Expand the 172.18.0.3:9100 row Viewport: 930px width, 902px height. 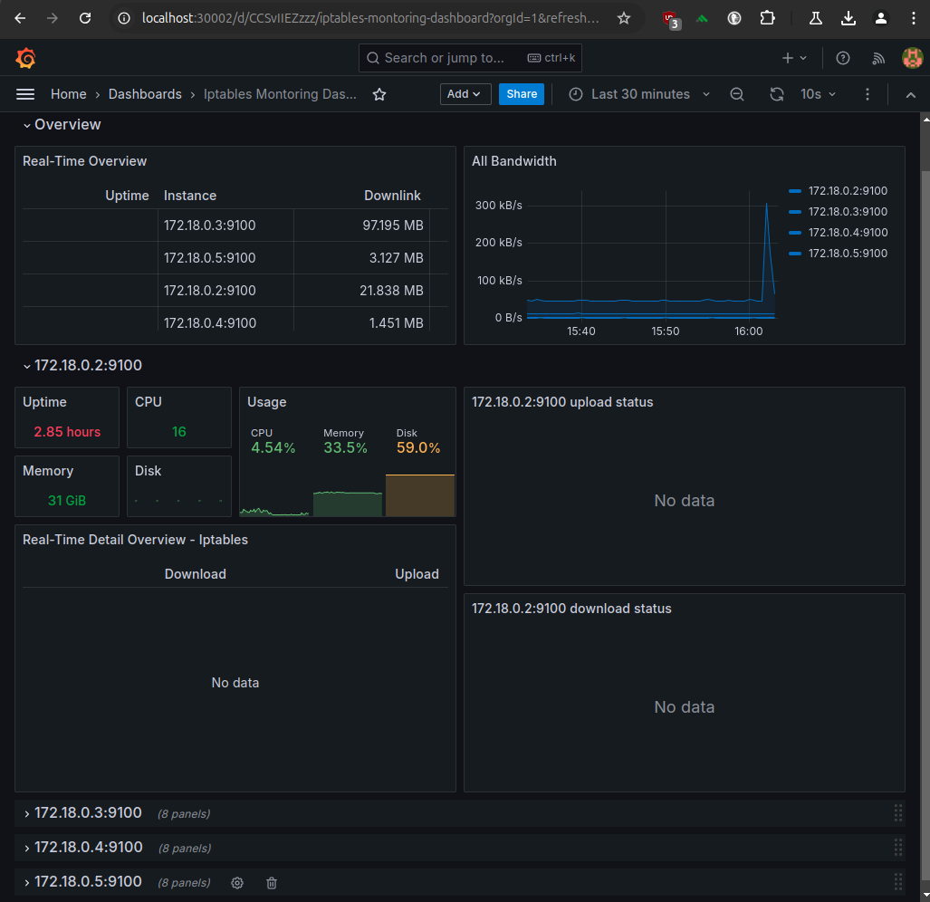pyautogui.click(x=82, y=813)
